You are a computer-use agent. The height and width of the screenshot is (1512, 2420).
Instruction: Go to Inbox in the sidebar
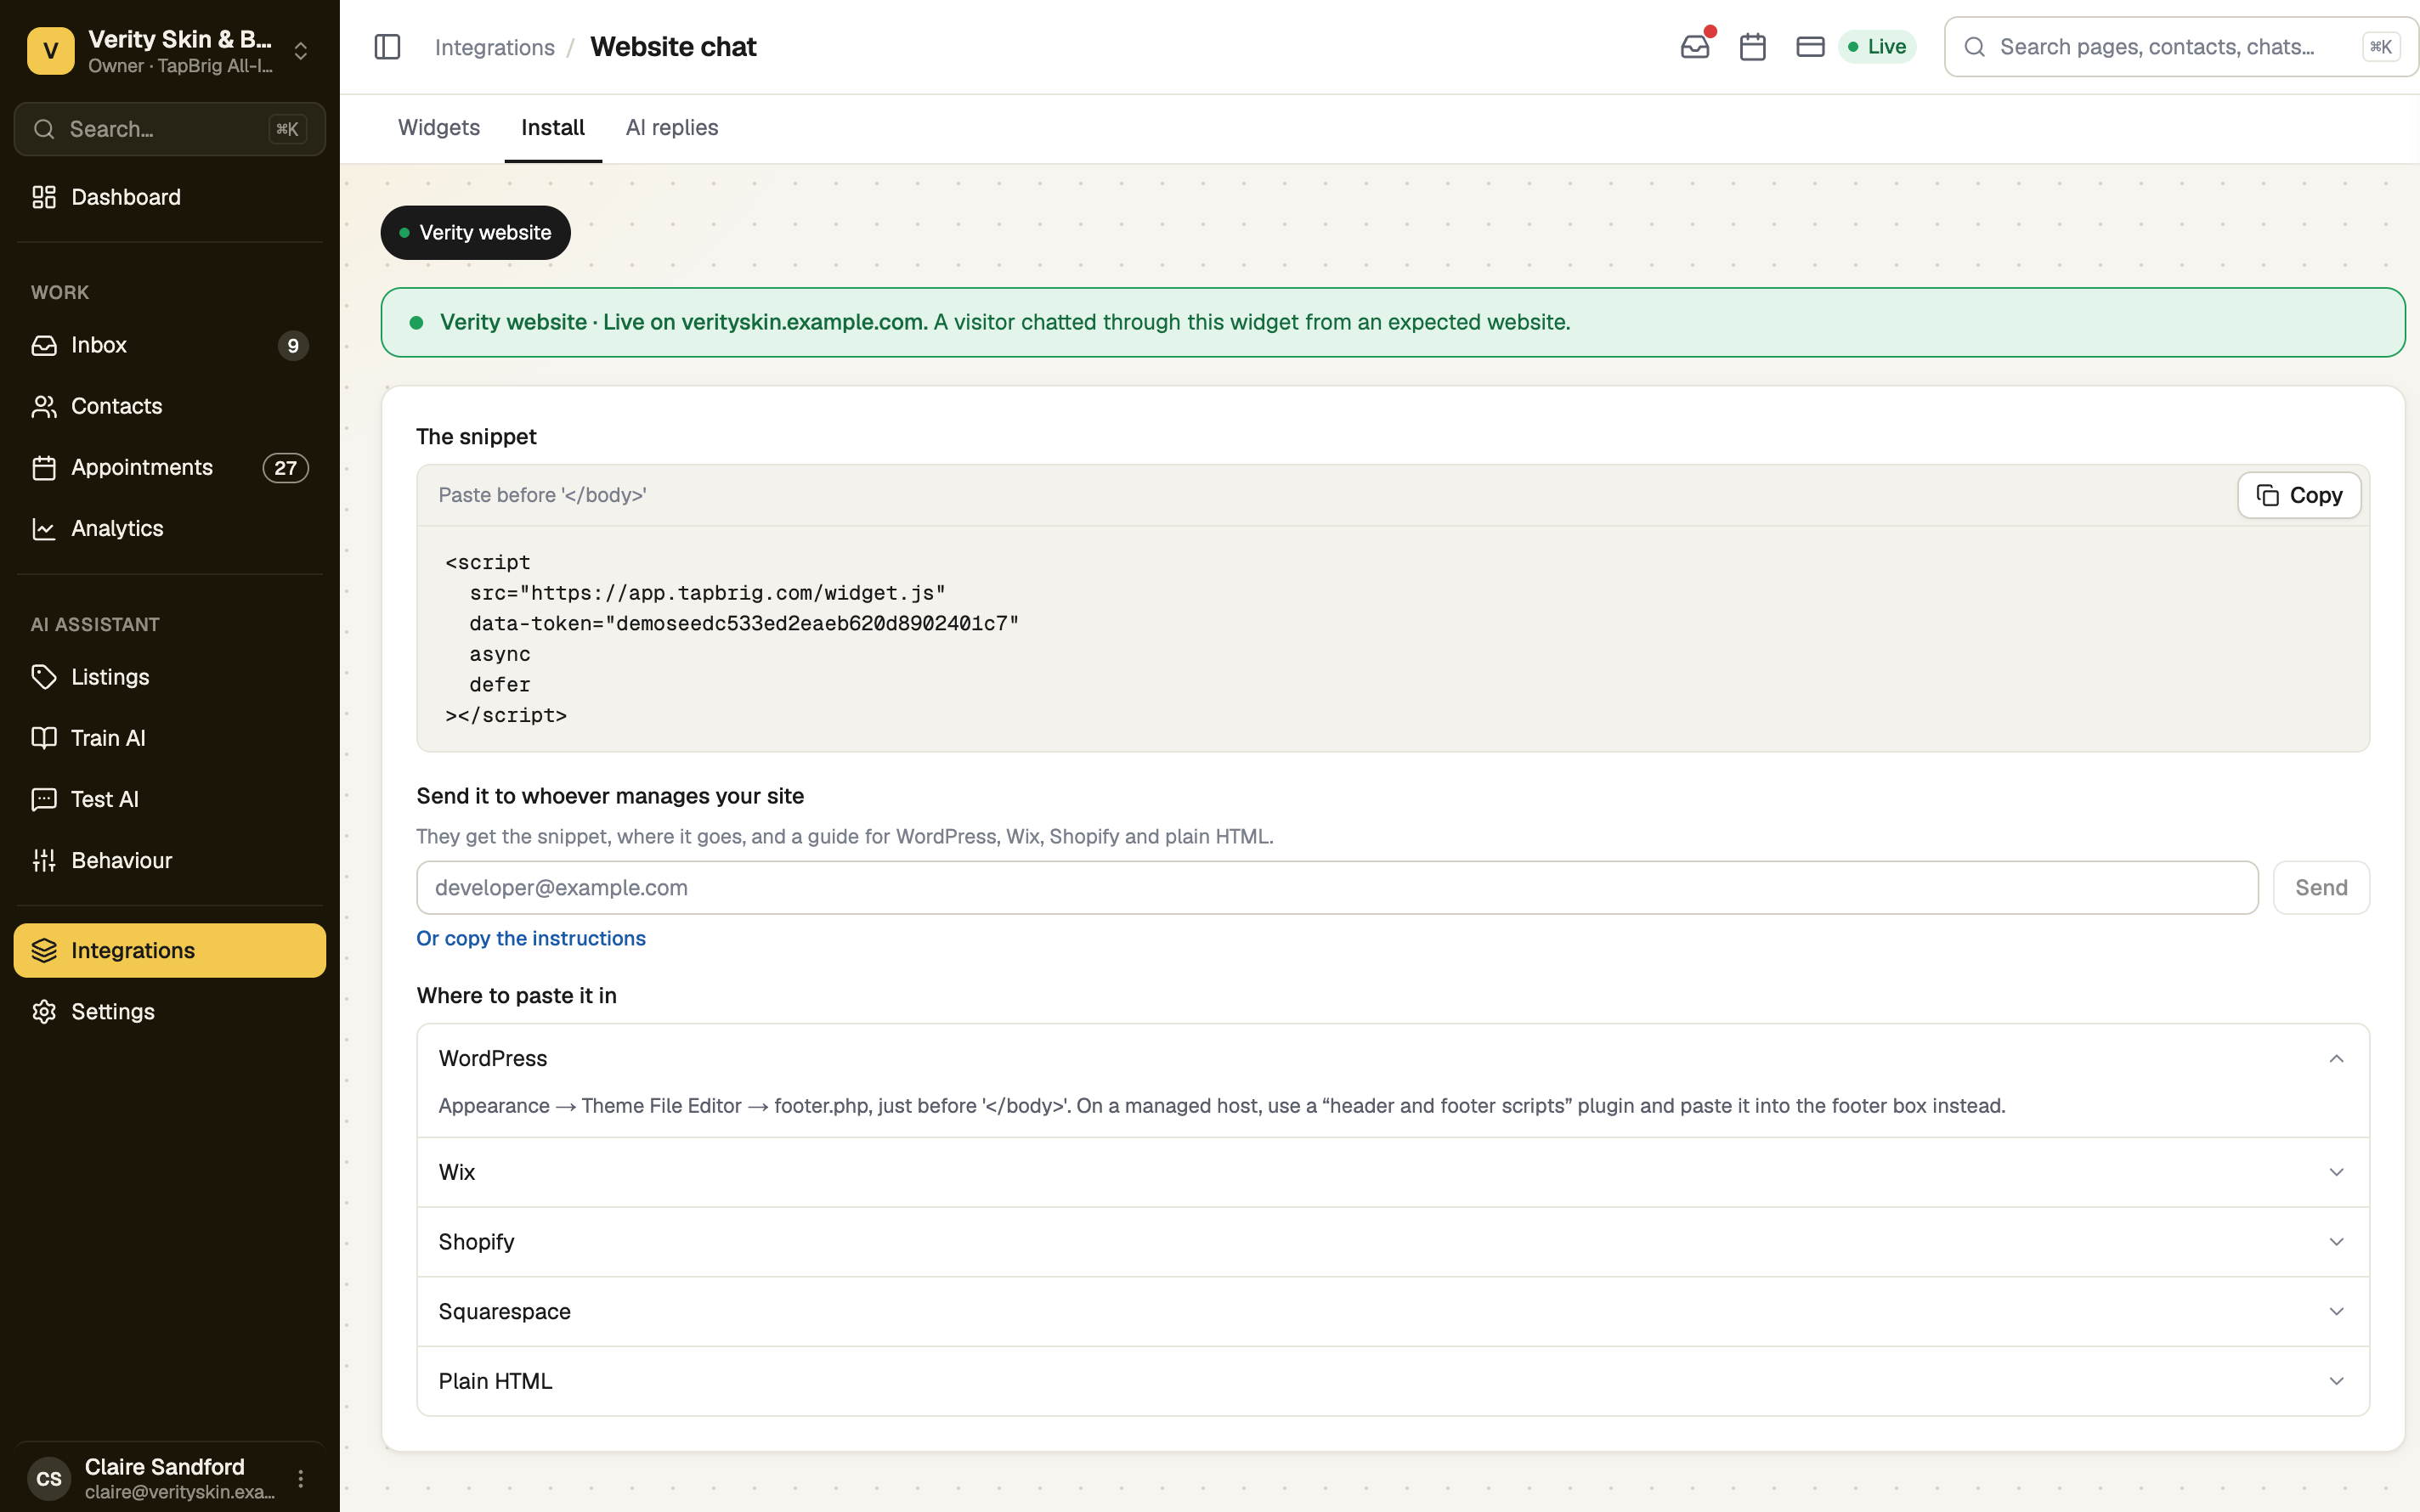170,345
